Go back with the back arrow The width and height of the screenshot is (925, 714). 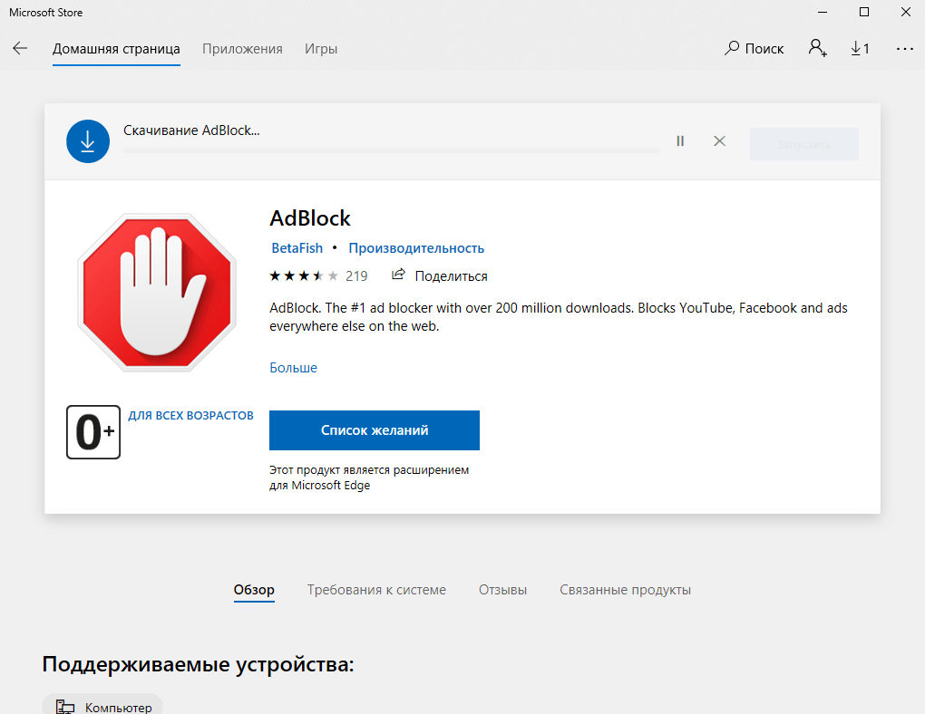[20, 48]
